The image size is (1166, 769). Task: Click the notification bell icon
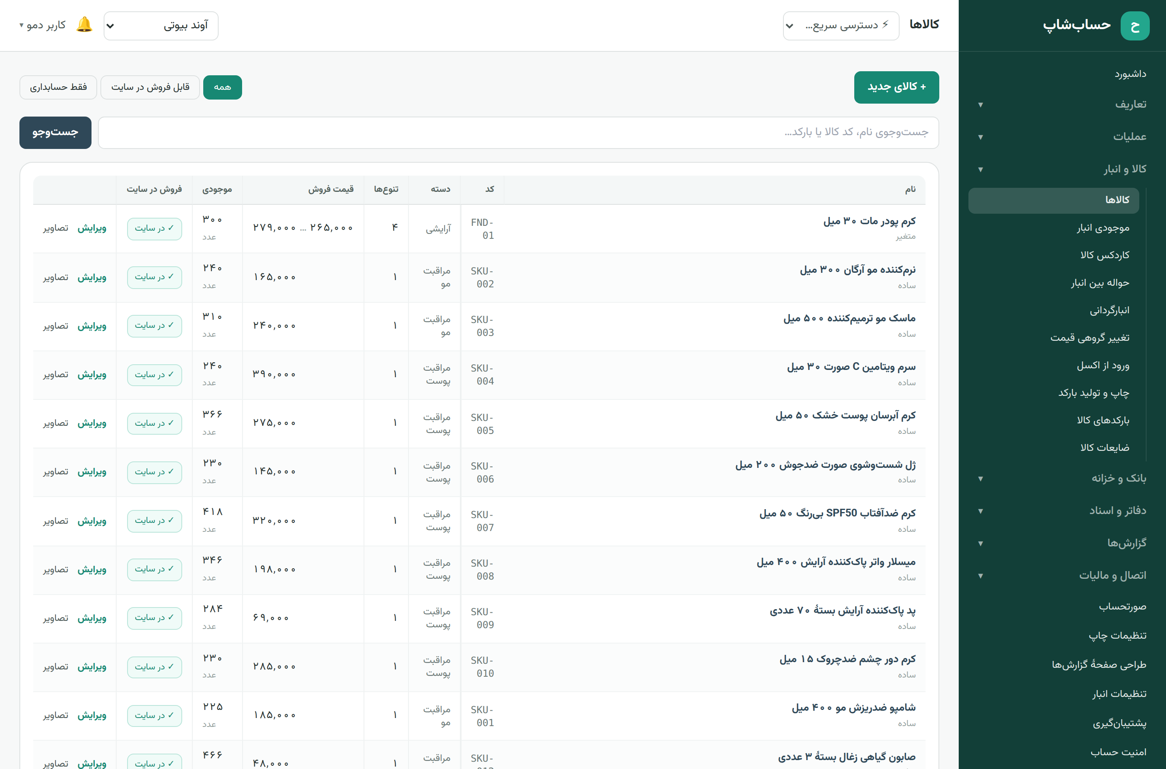[84, 25]
